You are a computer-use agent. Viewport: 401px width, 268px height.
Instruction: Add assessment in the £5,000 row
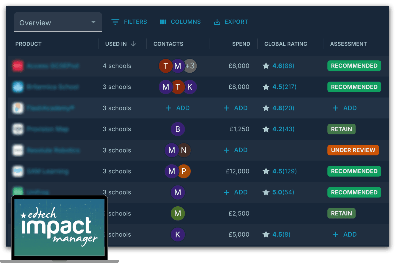345,234
